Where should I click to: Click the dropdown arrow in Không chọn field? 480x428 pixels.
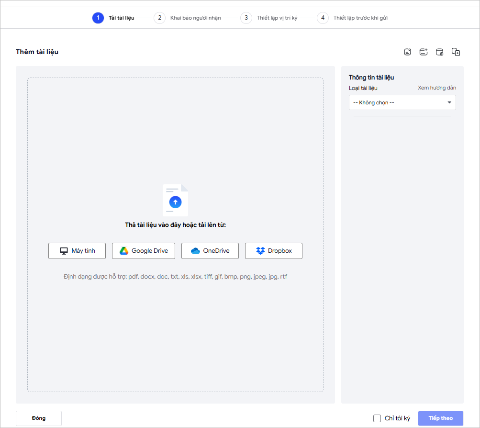tap(449, 102)
